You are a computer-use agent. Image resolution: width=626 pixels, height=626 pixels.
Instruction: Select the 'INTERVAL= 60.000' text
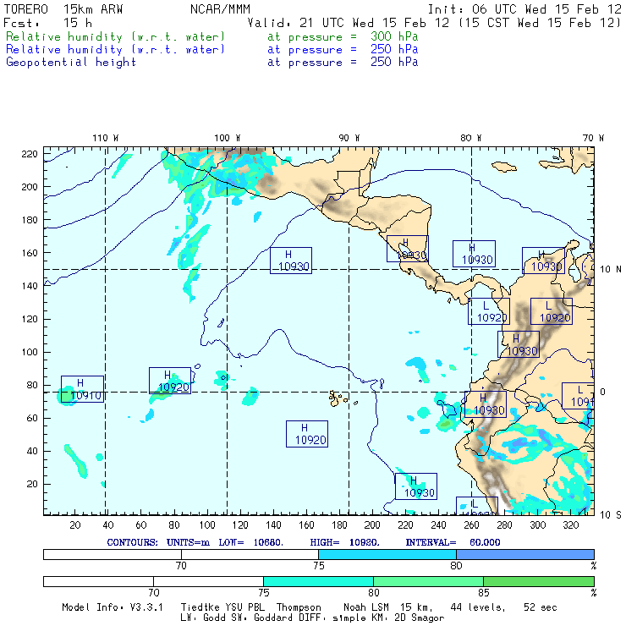click(453, 542)
